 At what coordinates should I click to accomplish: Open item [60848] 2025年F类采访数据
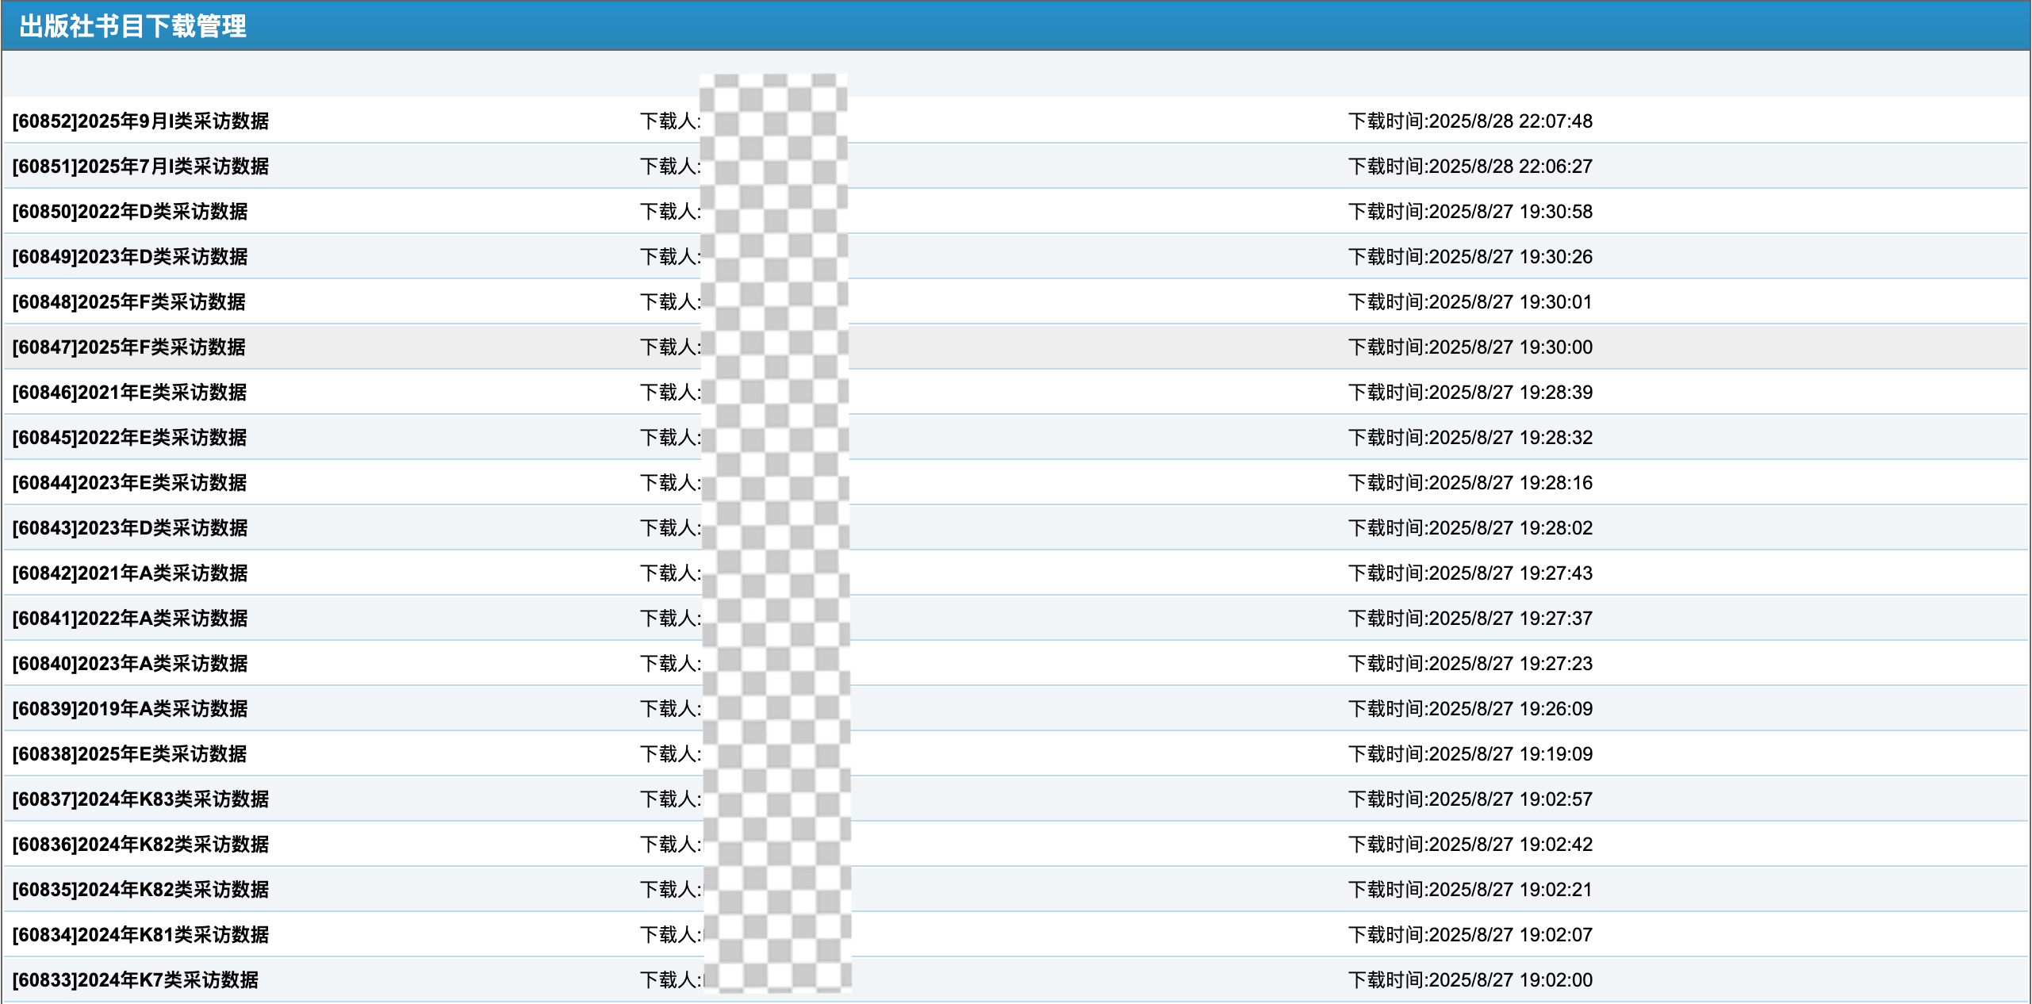tap(129, 302)
